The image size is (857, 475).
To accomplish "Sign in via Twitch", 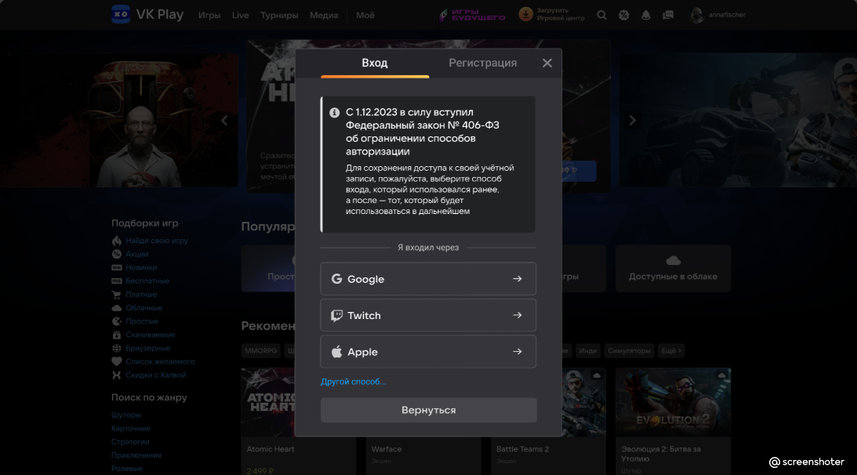I will click(x=428, y=315).
